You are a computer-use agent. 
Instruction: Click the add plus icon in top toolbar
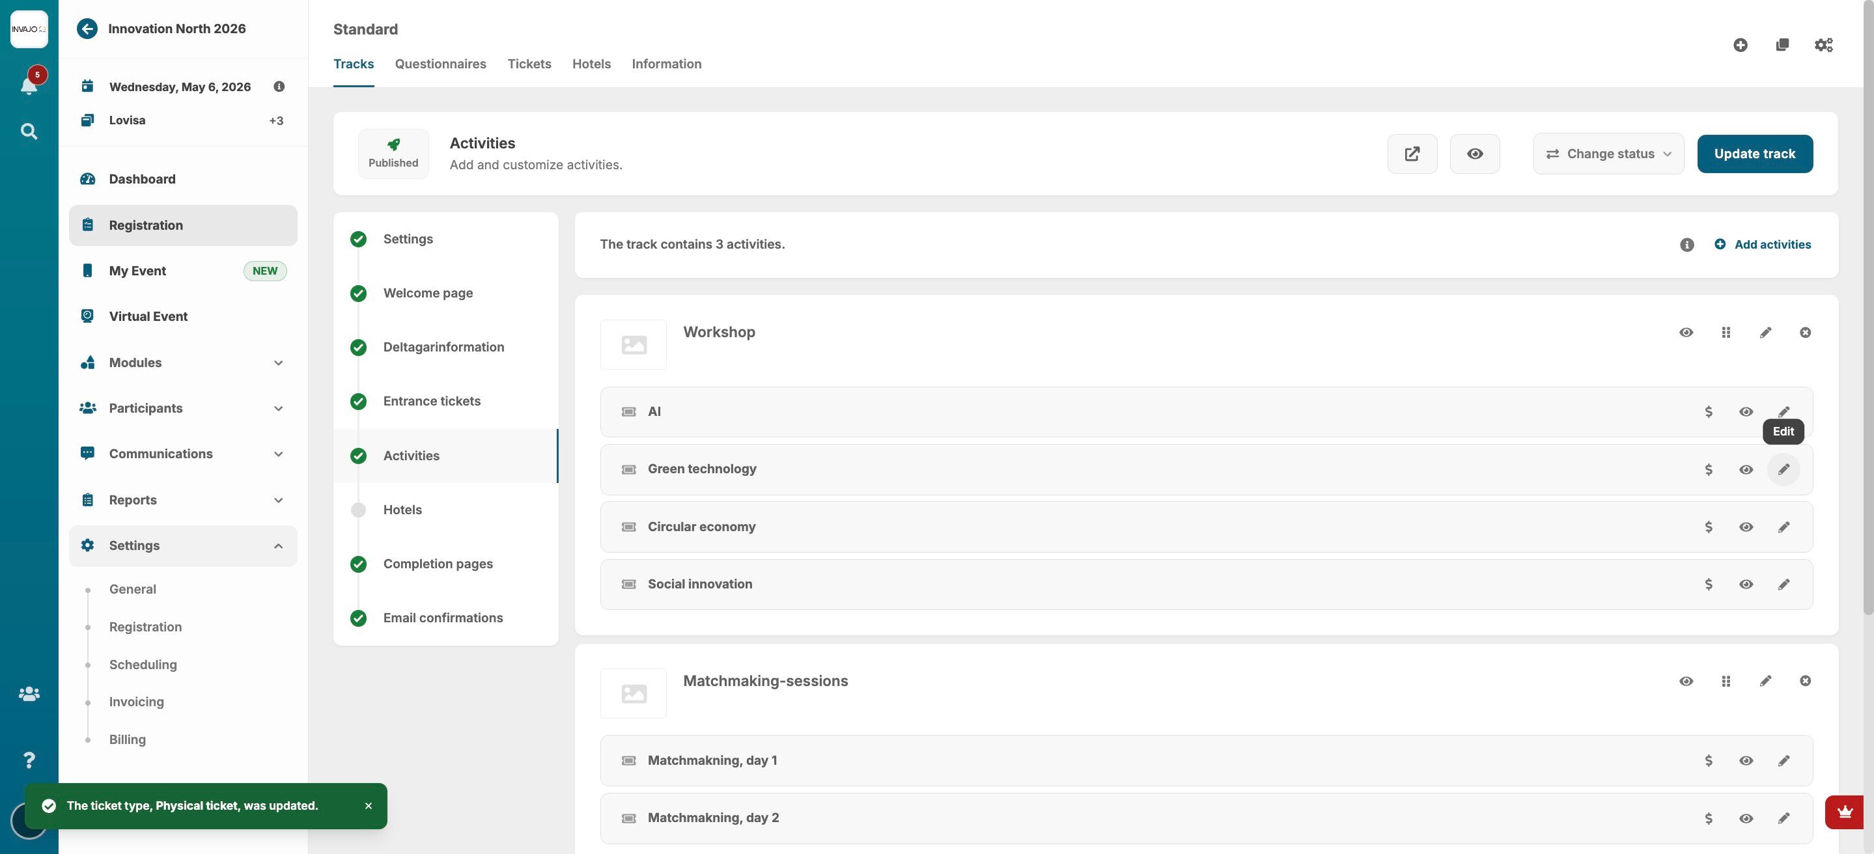(x=1740, y=45)
